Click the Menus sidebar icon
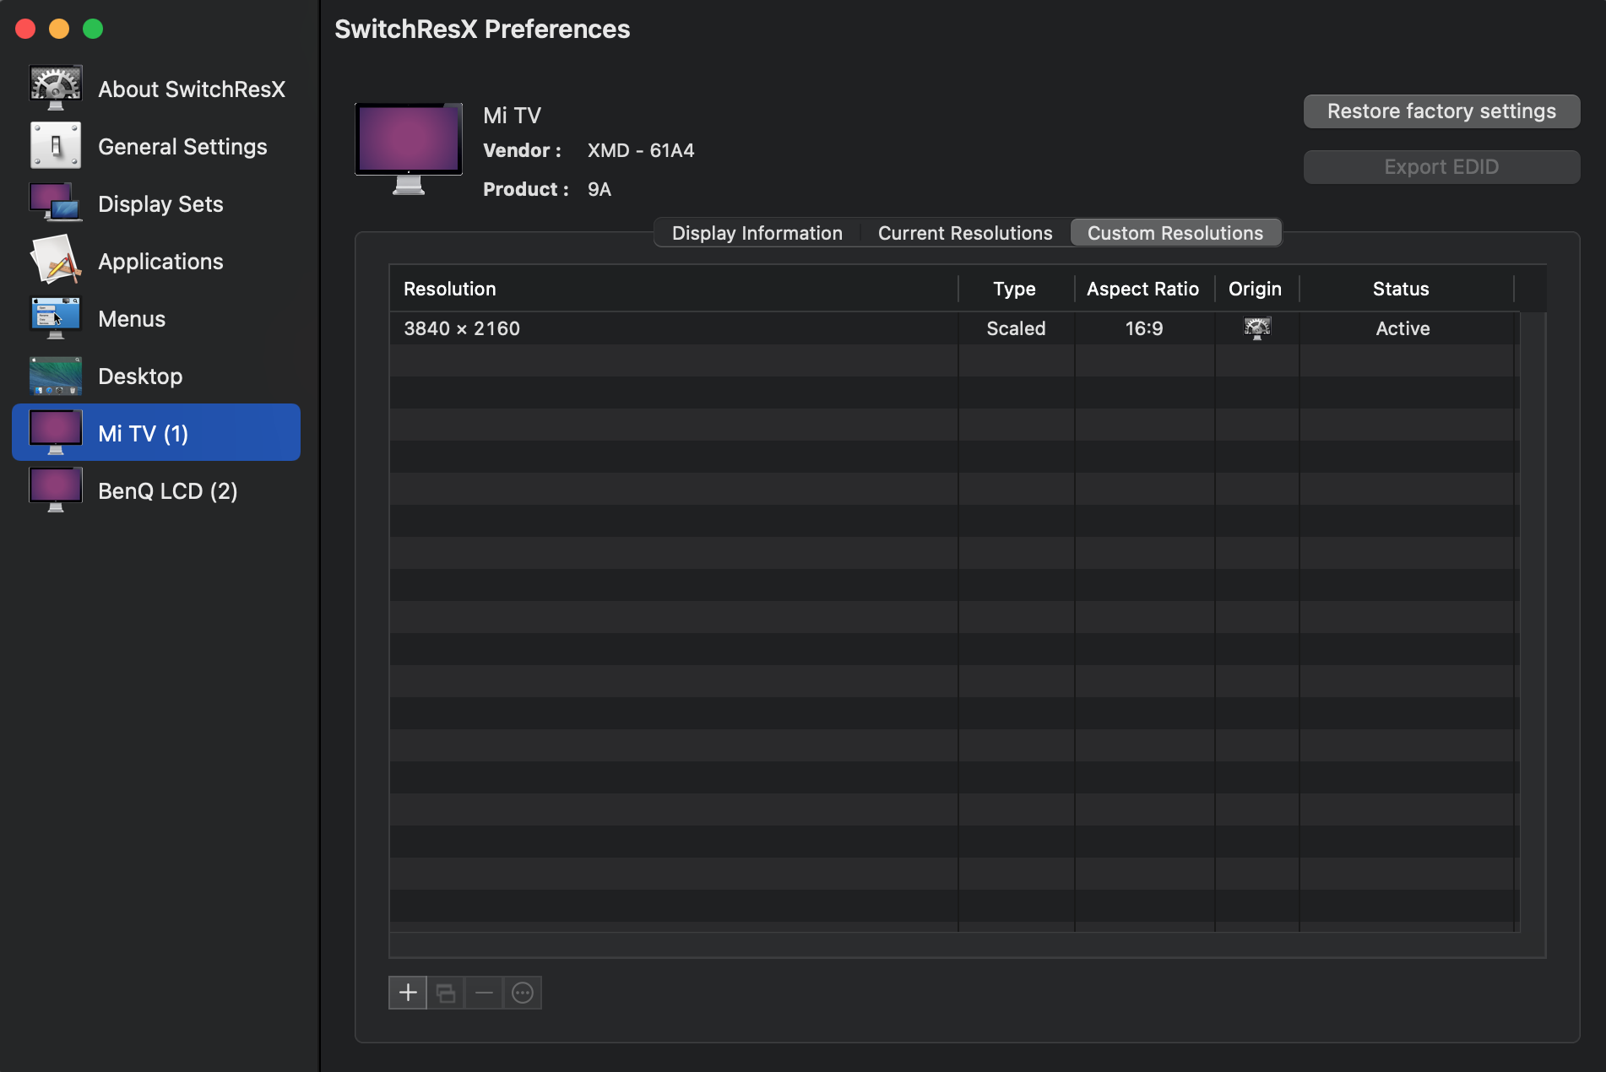Image resolution: width=1606 pixels, height=1072 pixels. (56, 318)
